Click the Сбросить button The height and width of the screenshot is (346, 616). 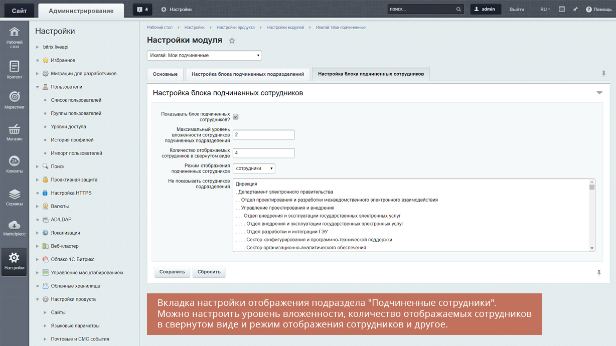[209, 272]
